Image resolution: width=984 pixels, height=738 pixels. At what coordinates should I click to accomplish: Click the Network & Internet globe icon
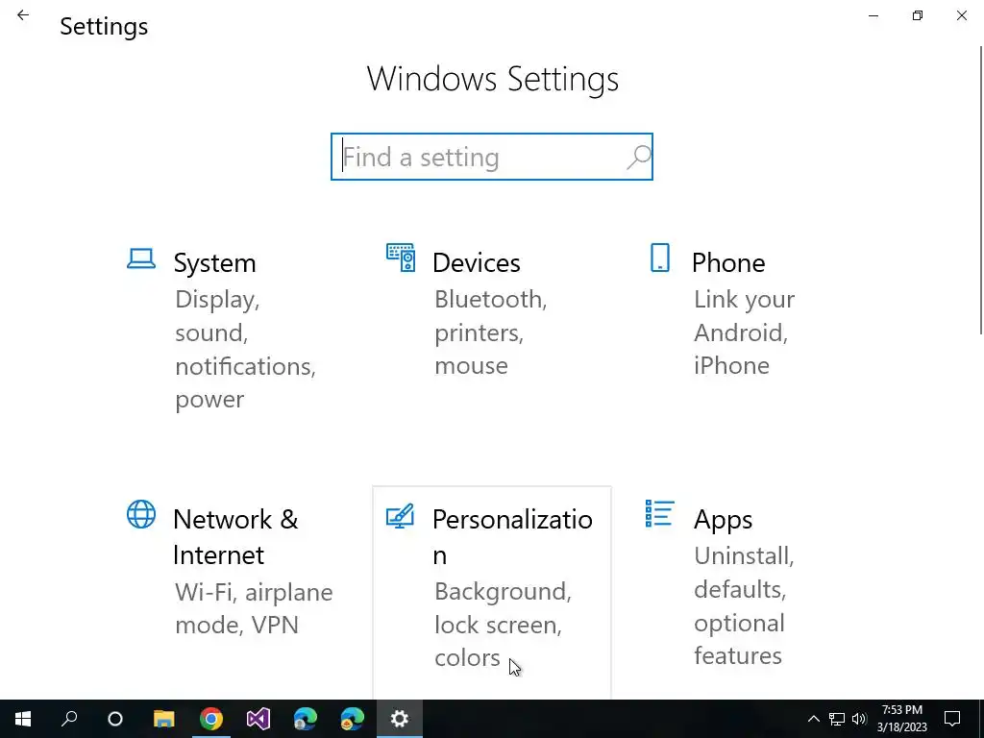[141, 515]
